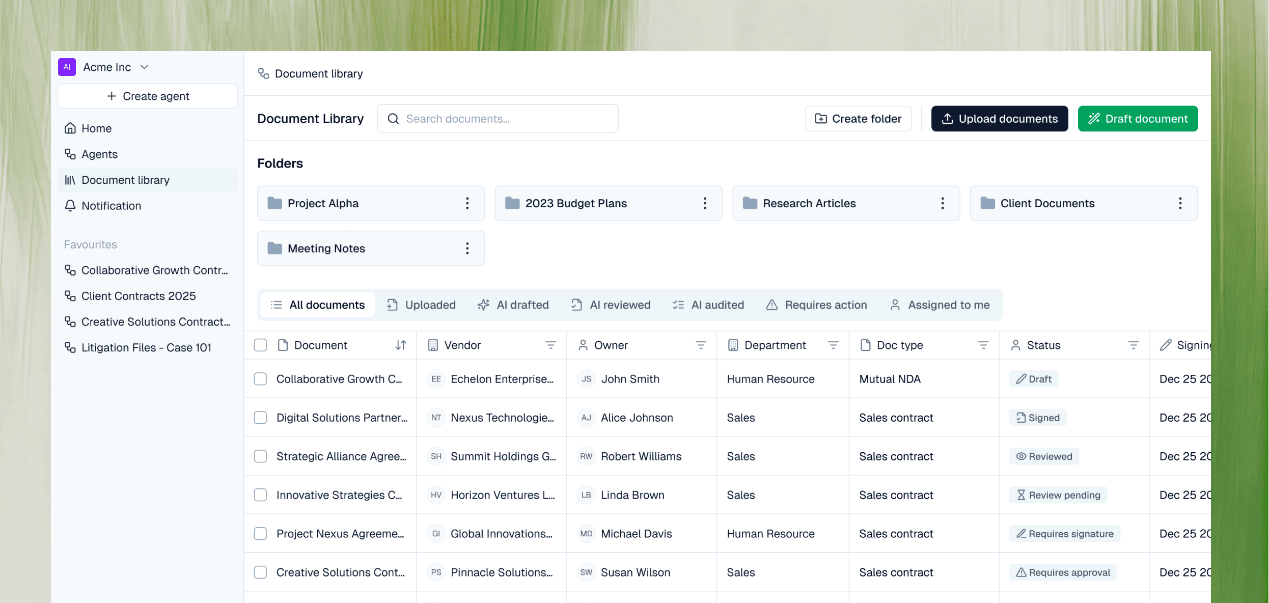Switch to the AI drafted tab

(513, 305)
